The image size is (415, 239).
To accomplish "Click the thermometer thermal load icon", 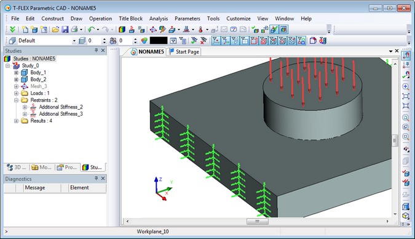I will (200, 30).
